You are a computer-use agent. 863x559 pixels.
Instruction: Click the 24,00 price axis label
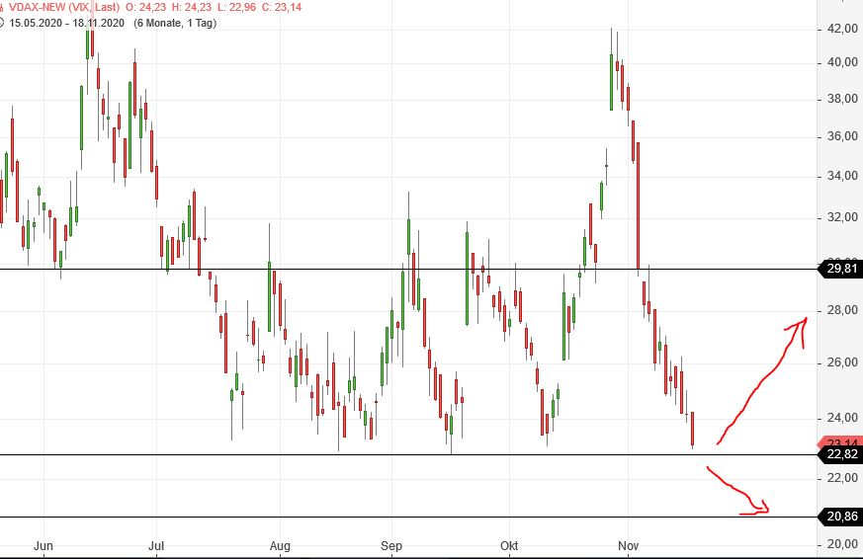point(842,419)
